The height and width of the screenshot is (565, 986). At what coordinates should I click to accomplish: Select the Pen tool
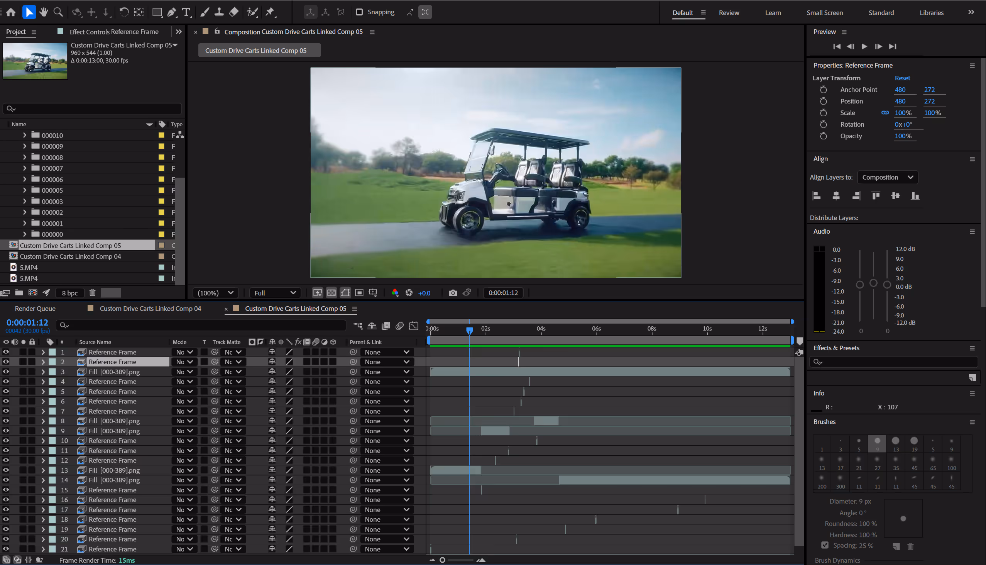[171, 12]
